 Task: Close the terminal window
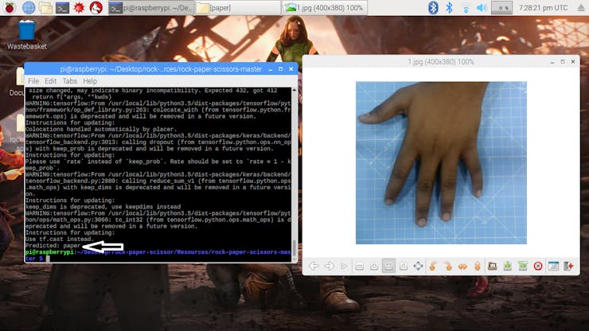pyautogui.click(x=291, y=69)
